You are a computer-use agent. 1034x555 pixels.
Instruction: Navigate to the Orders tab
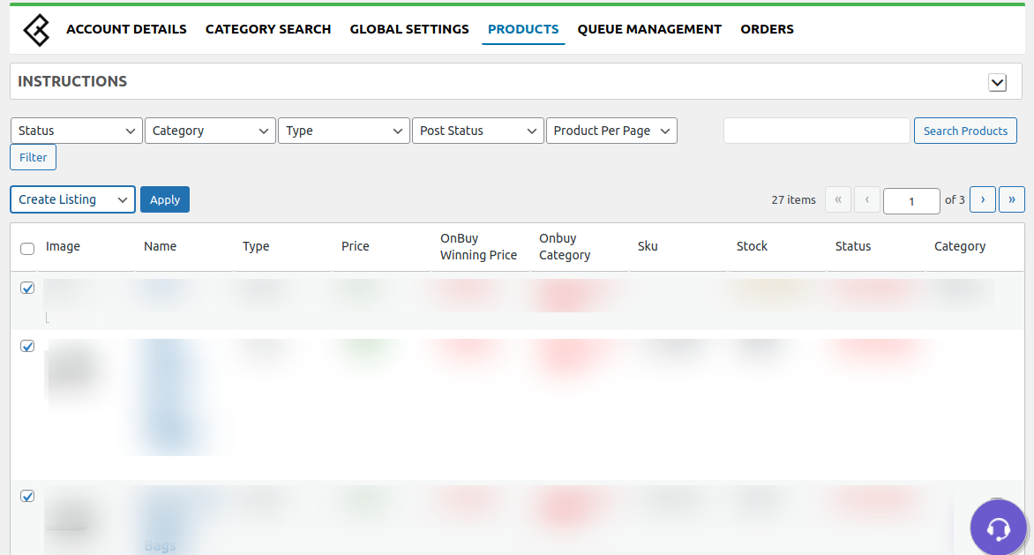click(767, 29)
